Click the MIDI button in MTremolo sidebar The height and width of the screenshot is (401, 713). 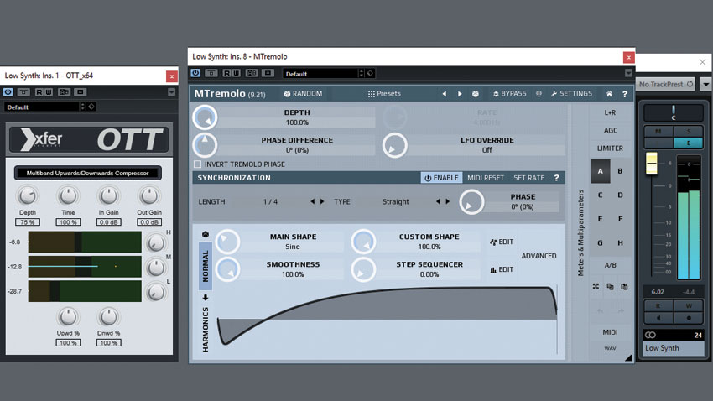point(610,332)
